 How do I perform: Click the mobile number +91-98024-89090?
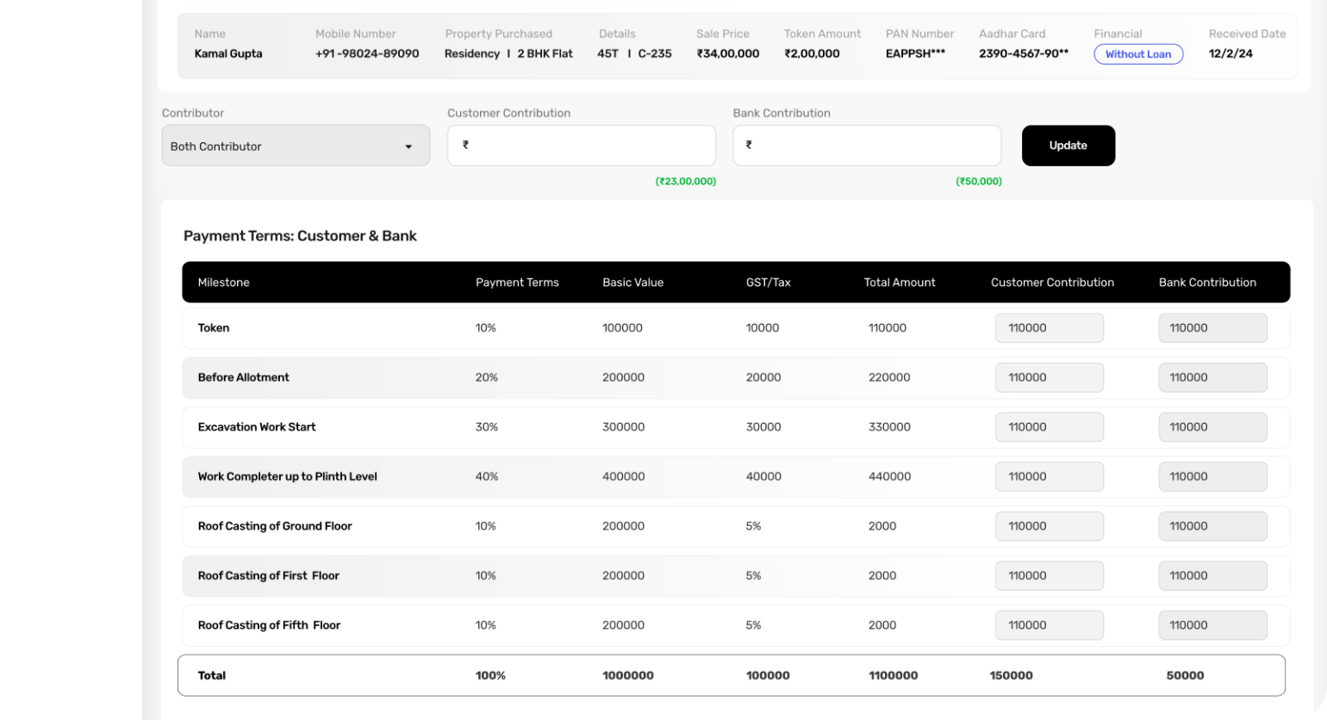pyautogui.click(x=367, y=53)
